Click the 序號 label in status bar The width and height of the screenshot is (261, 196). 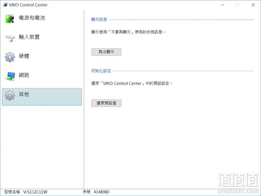pos(87,192)
